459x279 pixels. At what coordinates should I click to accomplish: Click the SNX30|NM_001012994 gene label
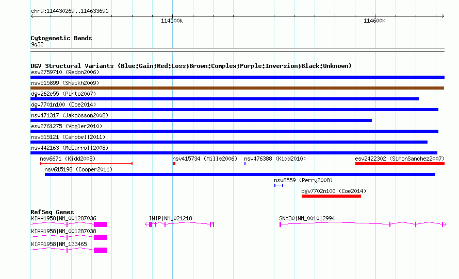(307, 219)
